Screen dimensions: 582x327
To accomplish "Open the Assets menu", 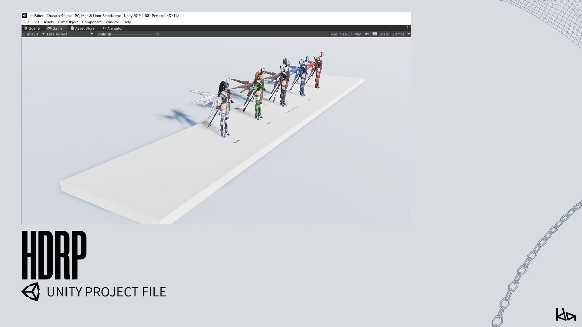I will (x=48, y=22).
